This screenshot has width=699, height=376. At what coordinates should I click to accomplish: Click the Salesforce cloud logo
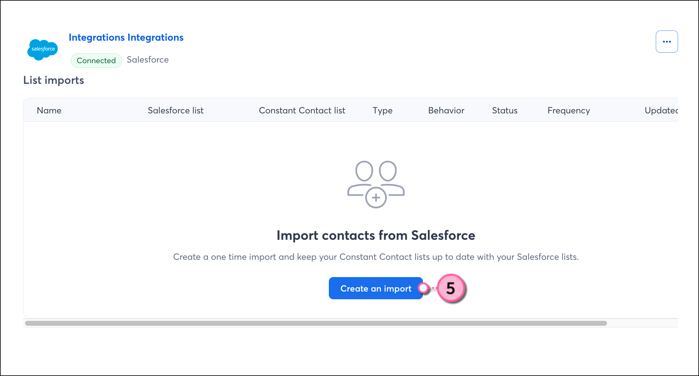(x=43, y=49)
